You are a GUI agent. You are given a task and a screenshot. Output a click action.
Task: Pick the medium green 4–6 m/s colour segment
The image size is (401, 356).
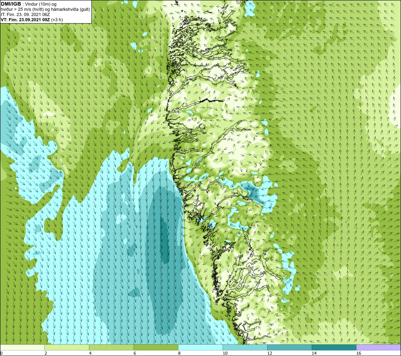click(111, 347)
